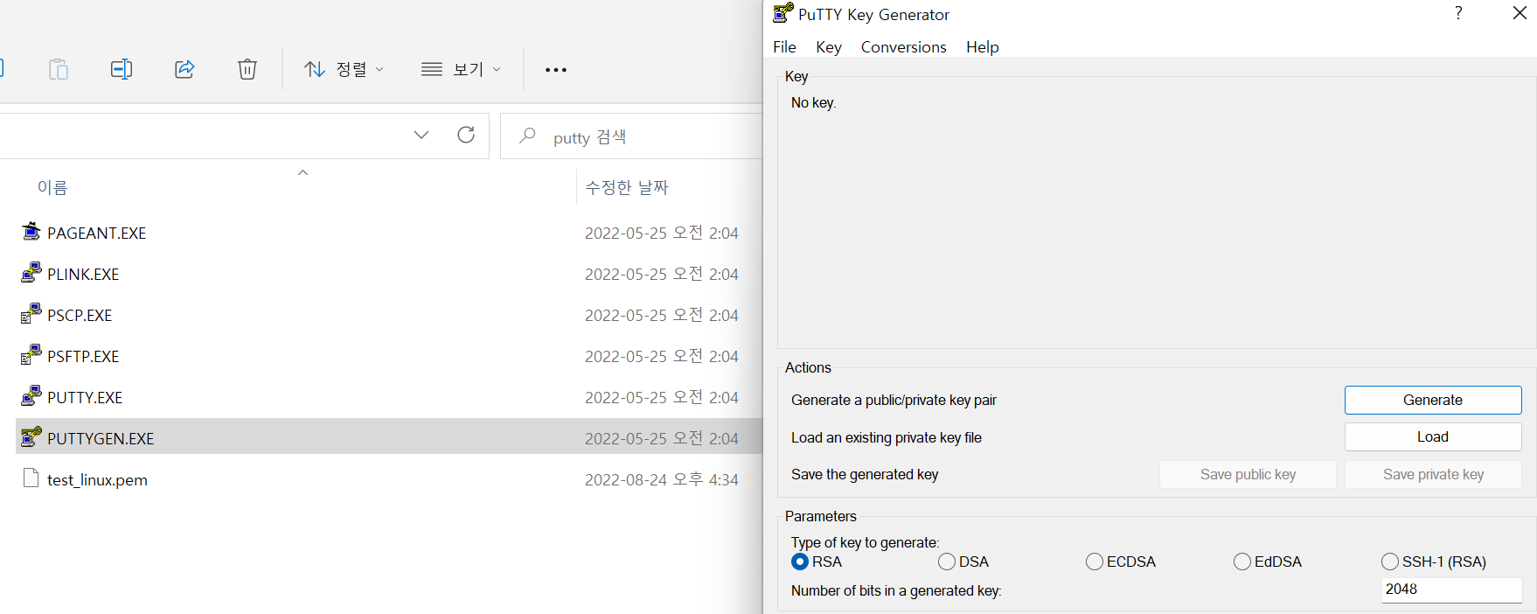Click the search magnifier icon
1537x614 pixels.
pos(527,136)
